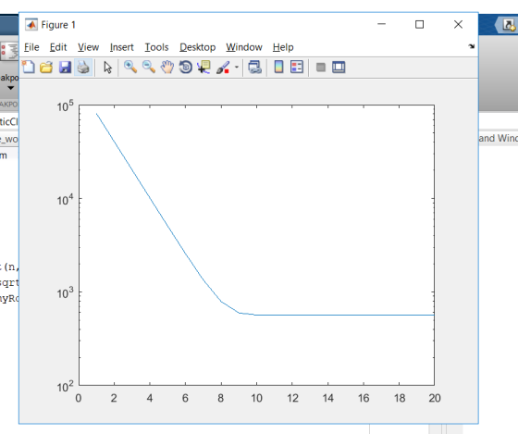The image size is (518, 434).
Task: Click the shortcut icon in the background MATLAB window
Action: 509,25
